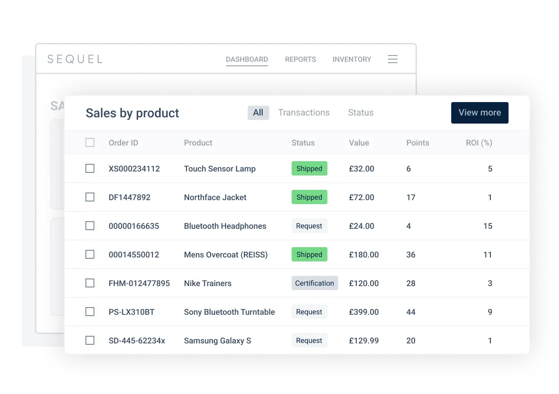The image size is (559, 394).
Task: Click the View more button
Action: [x=480, y=112]
